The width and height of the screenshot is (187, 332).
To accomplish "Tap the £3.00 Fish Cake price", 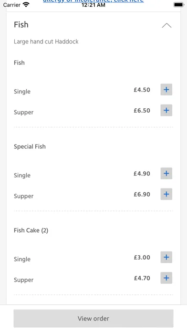I will tap(142, 258).
